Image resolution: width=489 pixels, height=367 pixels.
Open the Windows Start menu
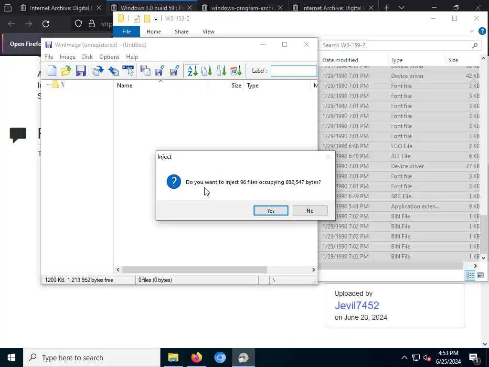(x=11, y=357)
